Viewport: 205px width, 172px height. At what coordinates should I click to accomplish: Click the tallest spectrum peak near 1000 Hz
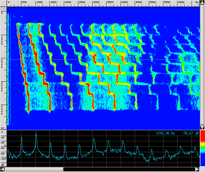[x=36, y=134]
